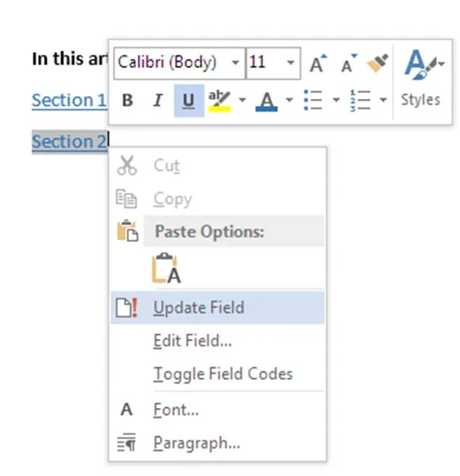Expand the font size 11 dropdown
Screen dimensions: 460x476
pyautogui.click(x=290, y=63)
